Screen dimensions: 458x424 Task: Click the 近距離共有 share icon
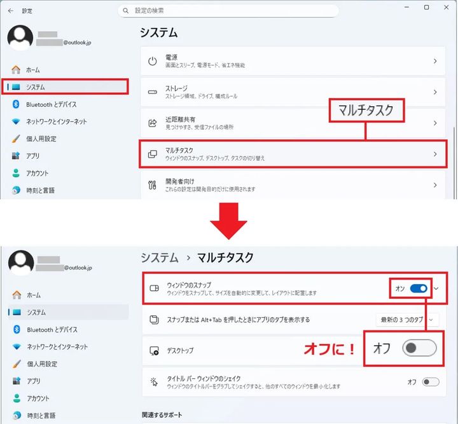tap(153, 123)
